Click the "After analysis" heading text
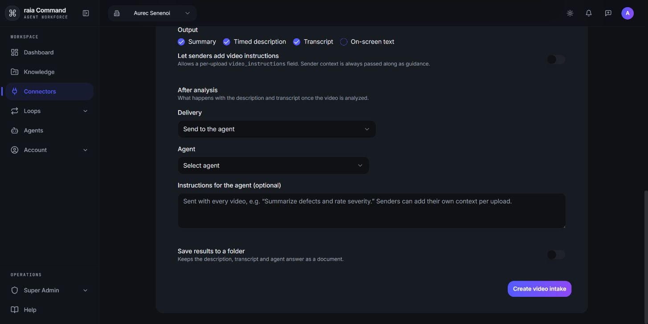The image size is (648, 324). point(198,90)
